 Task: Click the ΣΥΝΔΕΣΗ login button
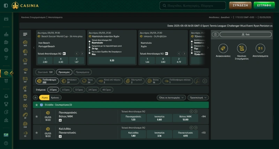pos(240,6)
